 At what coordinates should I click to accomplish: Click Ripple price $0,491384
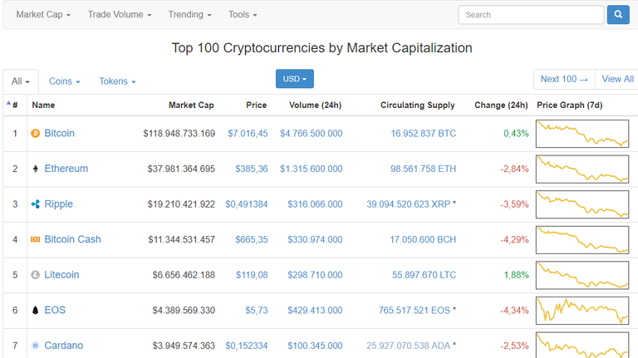point(247,204)
